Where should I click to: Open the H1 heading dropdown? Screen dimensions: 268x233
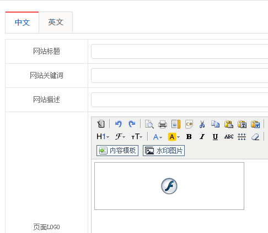point(103,137)
